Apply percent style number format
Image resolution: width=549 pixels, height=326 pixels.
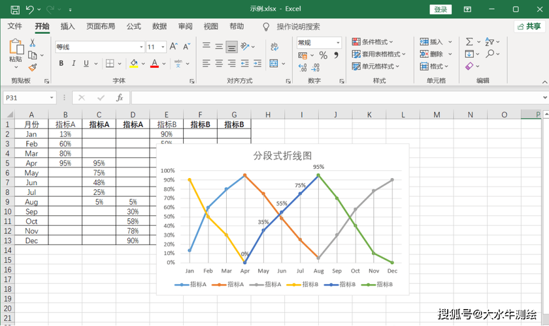pos(322,56)
